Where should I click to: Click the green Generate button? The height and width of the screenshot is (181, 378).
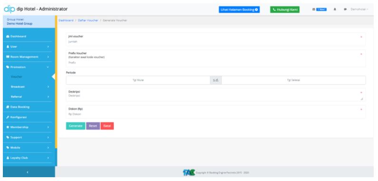pos(76,126)
